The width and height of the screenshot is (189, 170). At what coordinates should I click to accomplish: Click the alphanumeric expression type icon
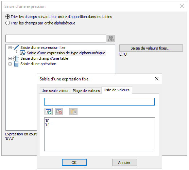(x=23, y=53)
